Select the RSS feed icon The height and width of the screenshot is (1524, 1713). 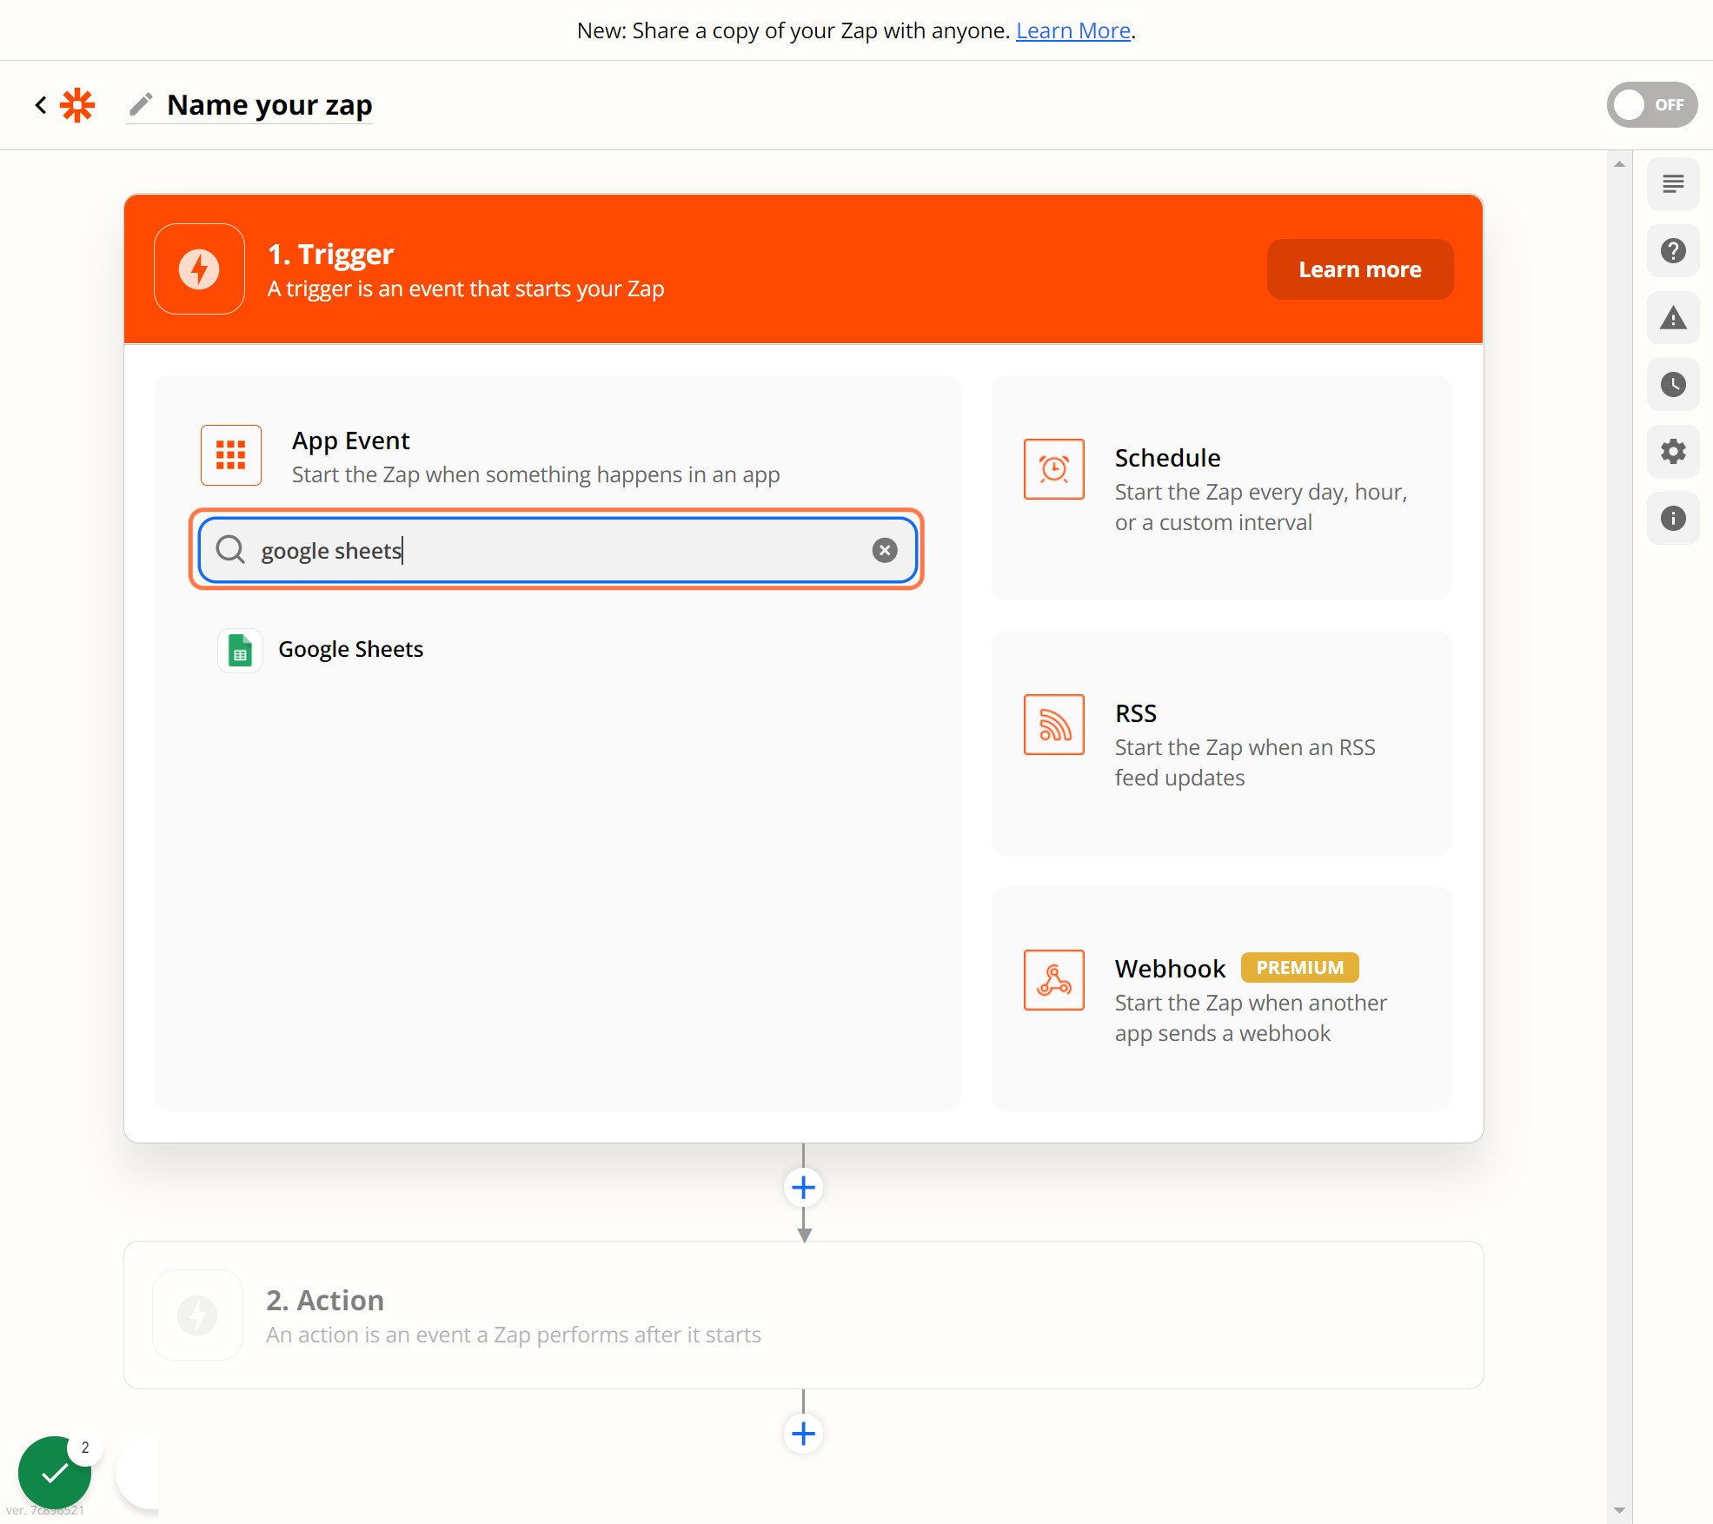[1053, 725]
